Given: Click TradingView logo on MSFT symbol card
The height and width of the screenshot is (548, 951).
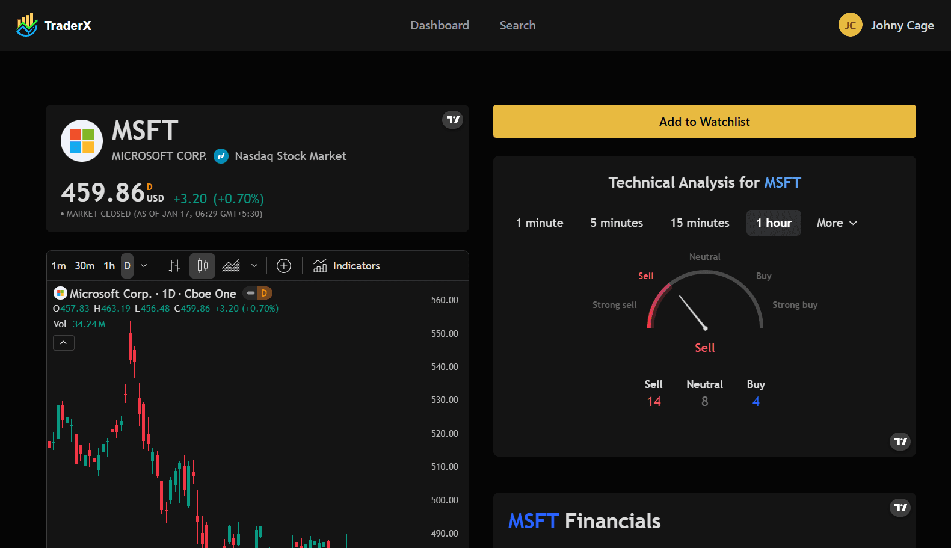Looking at the screenshot, I should pyautogui.click(x=453, y=120).
